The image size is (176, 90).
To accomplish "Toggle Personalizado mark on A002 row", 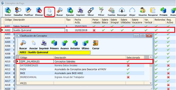I will pos(94,30).
